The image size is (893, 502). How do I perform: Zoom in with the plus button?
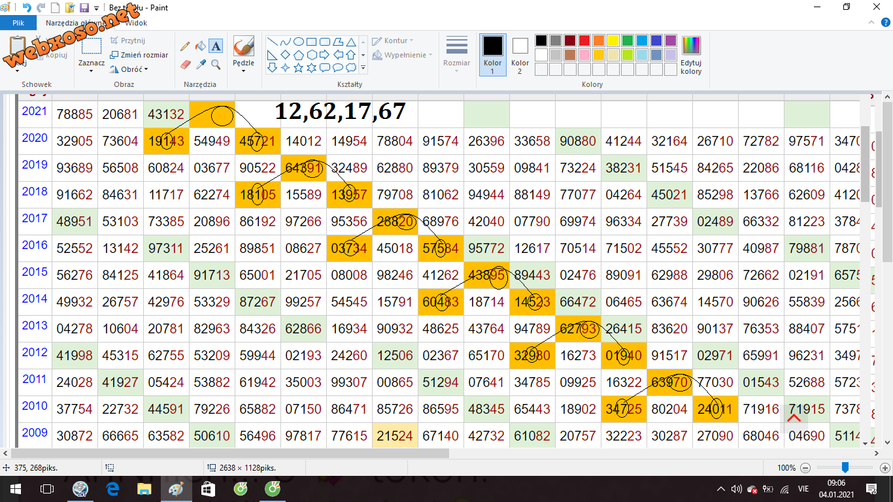tap(885, 468)
